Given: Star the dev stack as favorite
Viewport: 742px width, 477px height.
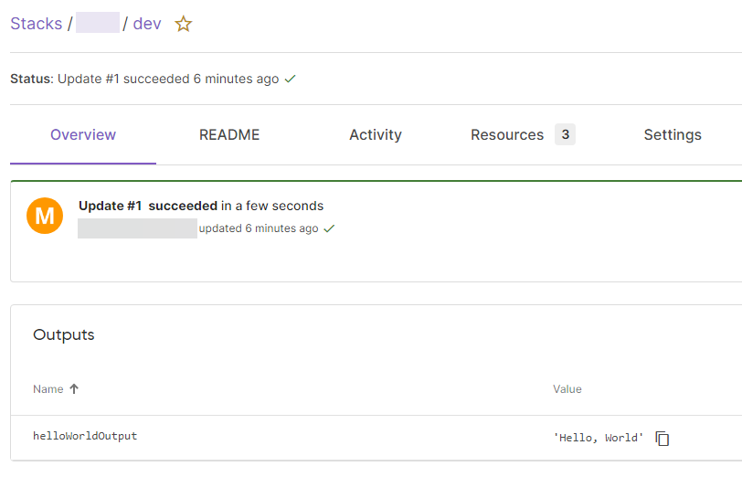Looking at the screenshot, I should (184, 25).
